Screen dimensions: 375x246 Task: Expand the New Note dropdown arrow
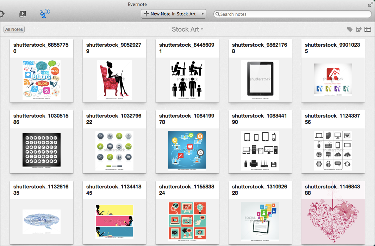[202, 14]
